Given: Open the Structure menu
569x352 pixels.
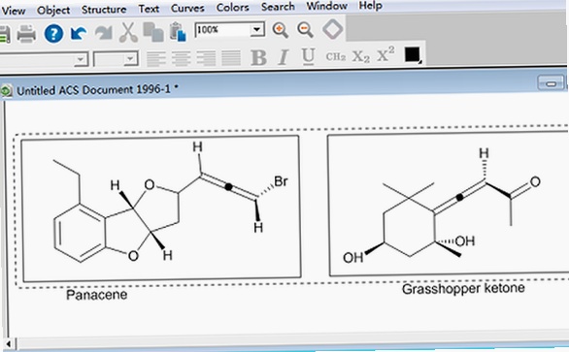Looking at the screenshot, I should [104, 10].
